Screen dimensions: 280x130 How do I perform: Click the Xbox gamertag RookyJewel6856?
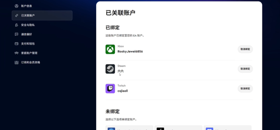tap(130, 51)
